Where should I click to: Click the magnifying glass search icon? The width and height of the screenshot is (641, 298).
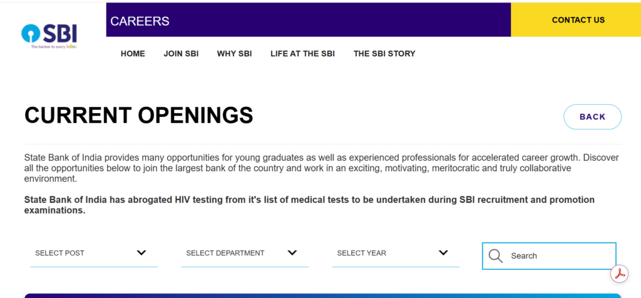496,256
